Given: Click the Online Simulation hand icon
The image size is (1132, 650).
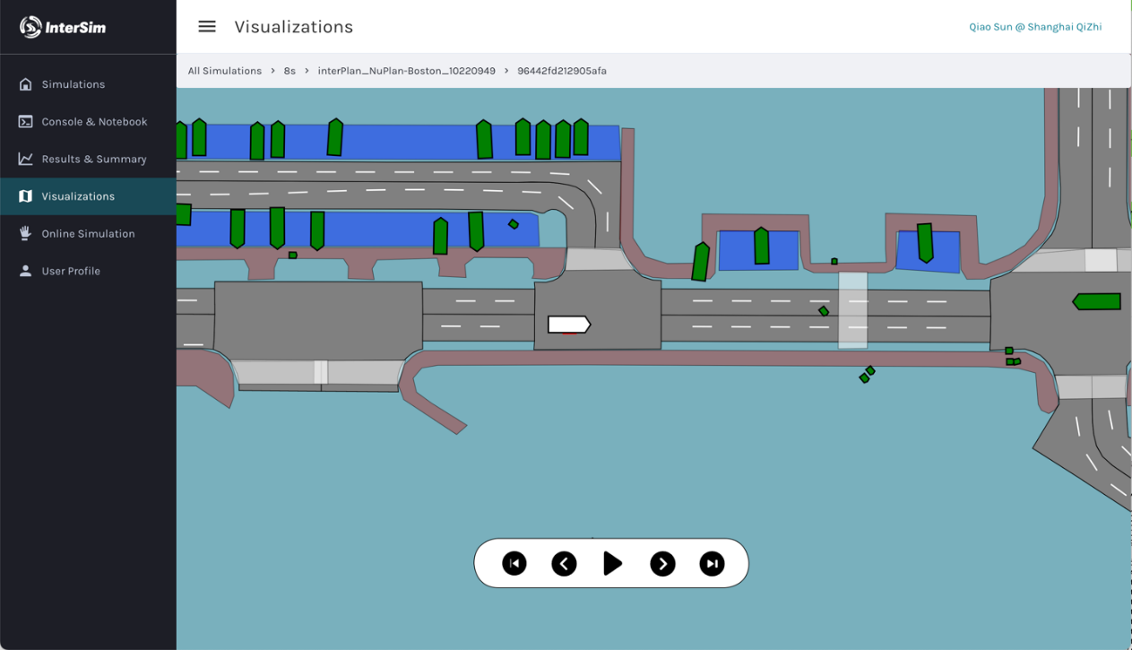Looking at the screenshot, I should [25, 233].
